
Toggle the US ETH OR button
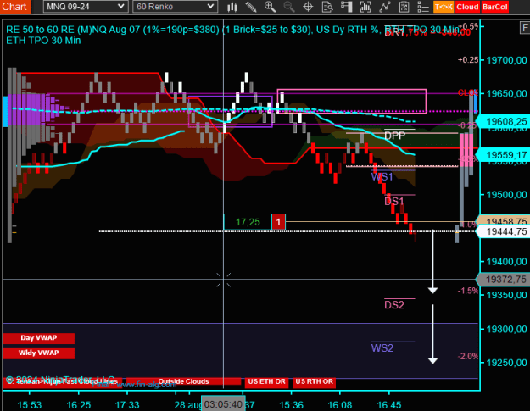(266, 381)
